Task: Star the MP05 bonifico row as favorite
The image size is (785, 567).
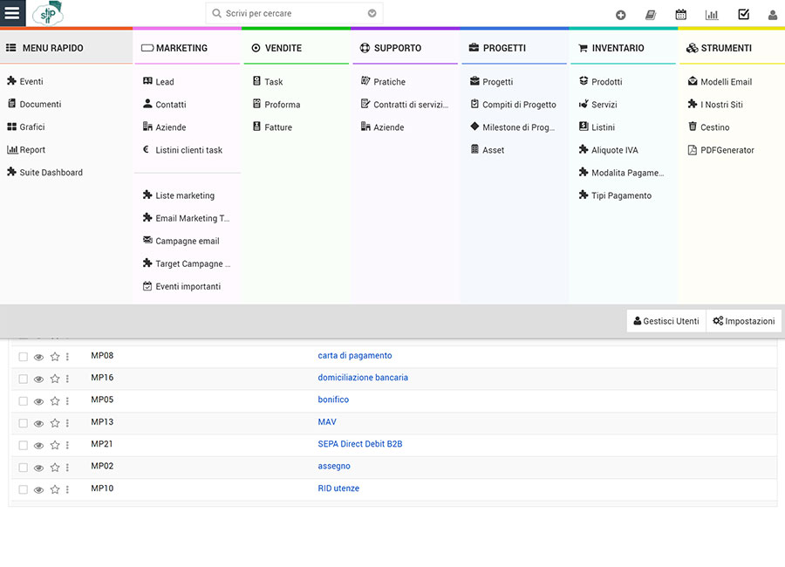Action: (53, 400)
